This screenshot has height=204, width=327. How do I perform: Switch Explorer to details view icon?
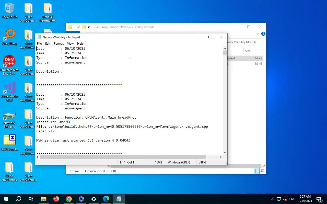pos(257,171)
